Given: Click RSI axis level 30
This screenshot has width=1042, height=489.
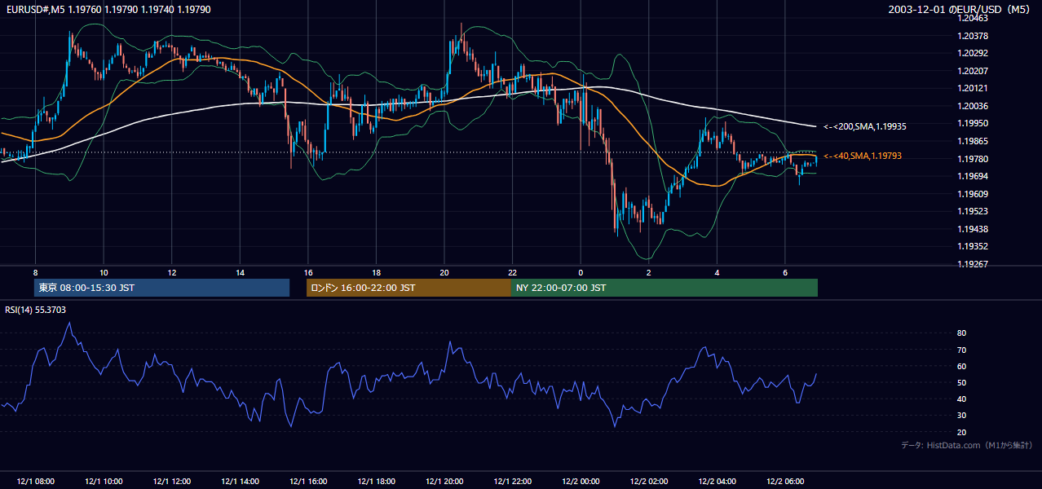Looking at the screenshot, I should 962,415.
